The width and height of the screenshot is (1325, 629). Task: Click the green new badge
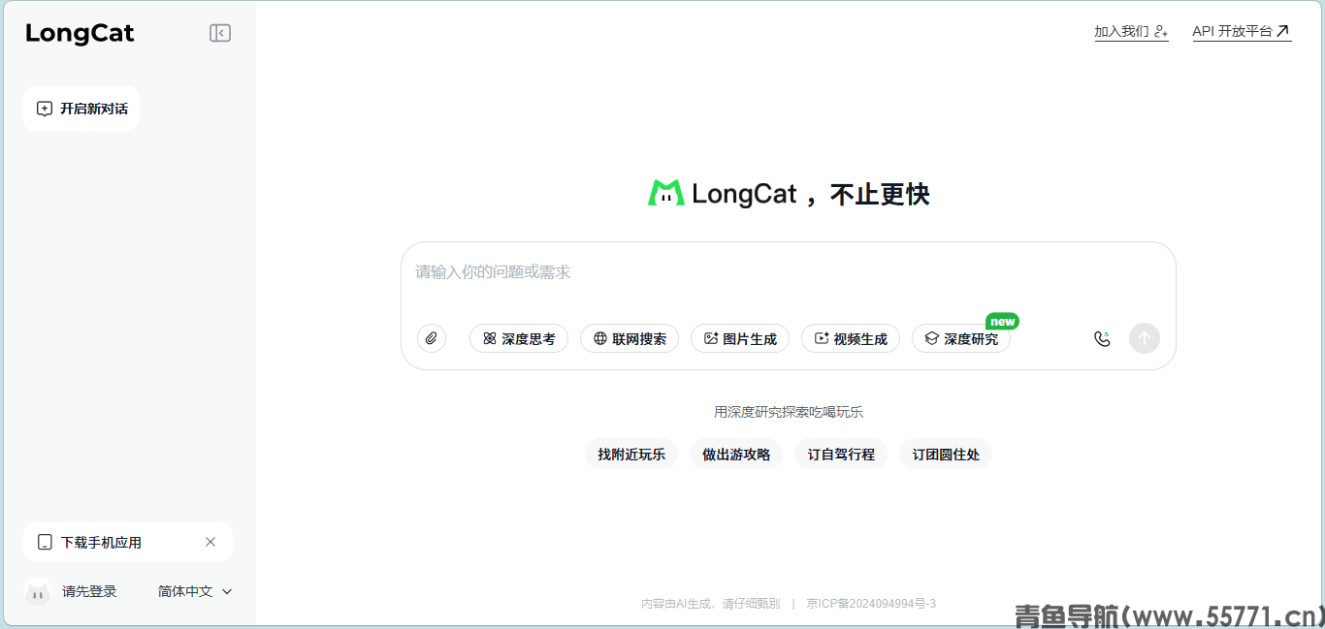[x=1002, y=322]
